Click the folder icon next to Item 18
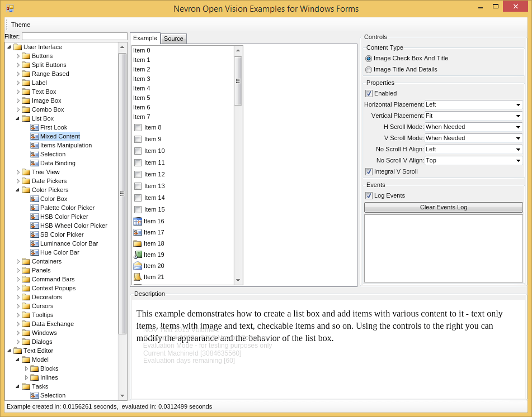 tap(137, 244)
